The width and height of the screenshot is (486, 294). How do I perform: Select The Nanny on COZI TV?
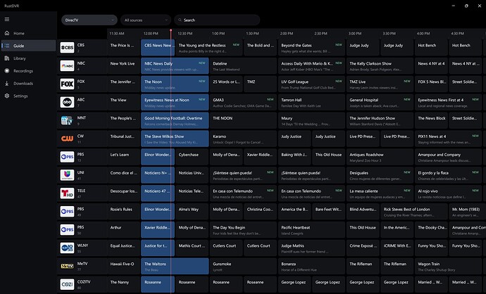click(124, 284)
